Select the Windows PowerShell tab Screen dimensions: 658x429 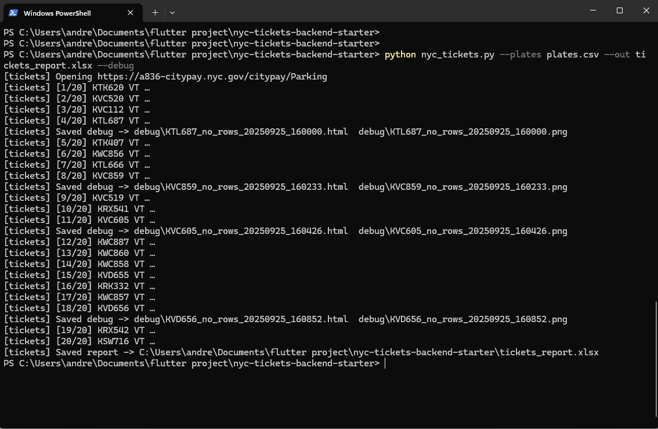coord(64,13)
